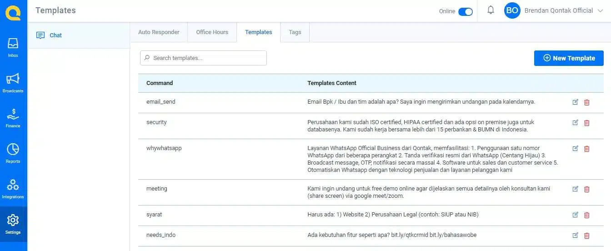Edit the security template
Viewport: 611px width, 251px height.
pos(575,123)
